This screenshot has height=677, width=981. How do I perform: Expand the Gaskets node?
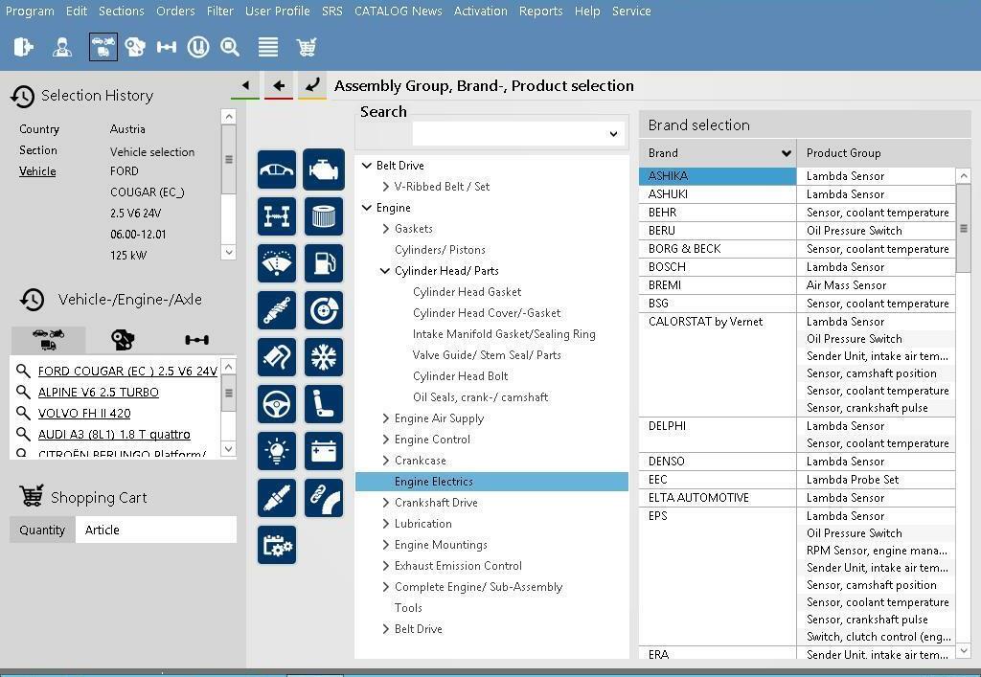(x=385, y=229)
